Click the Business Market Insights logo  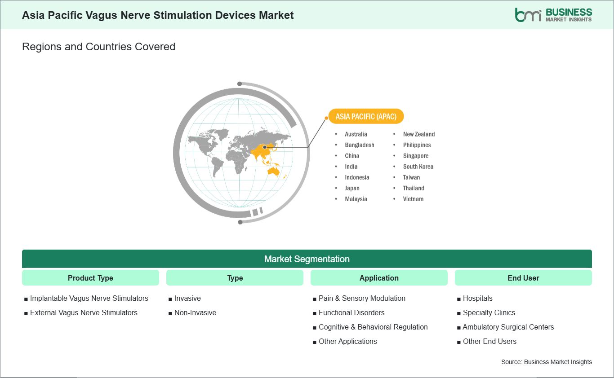point(553,15)
